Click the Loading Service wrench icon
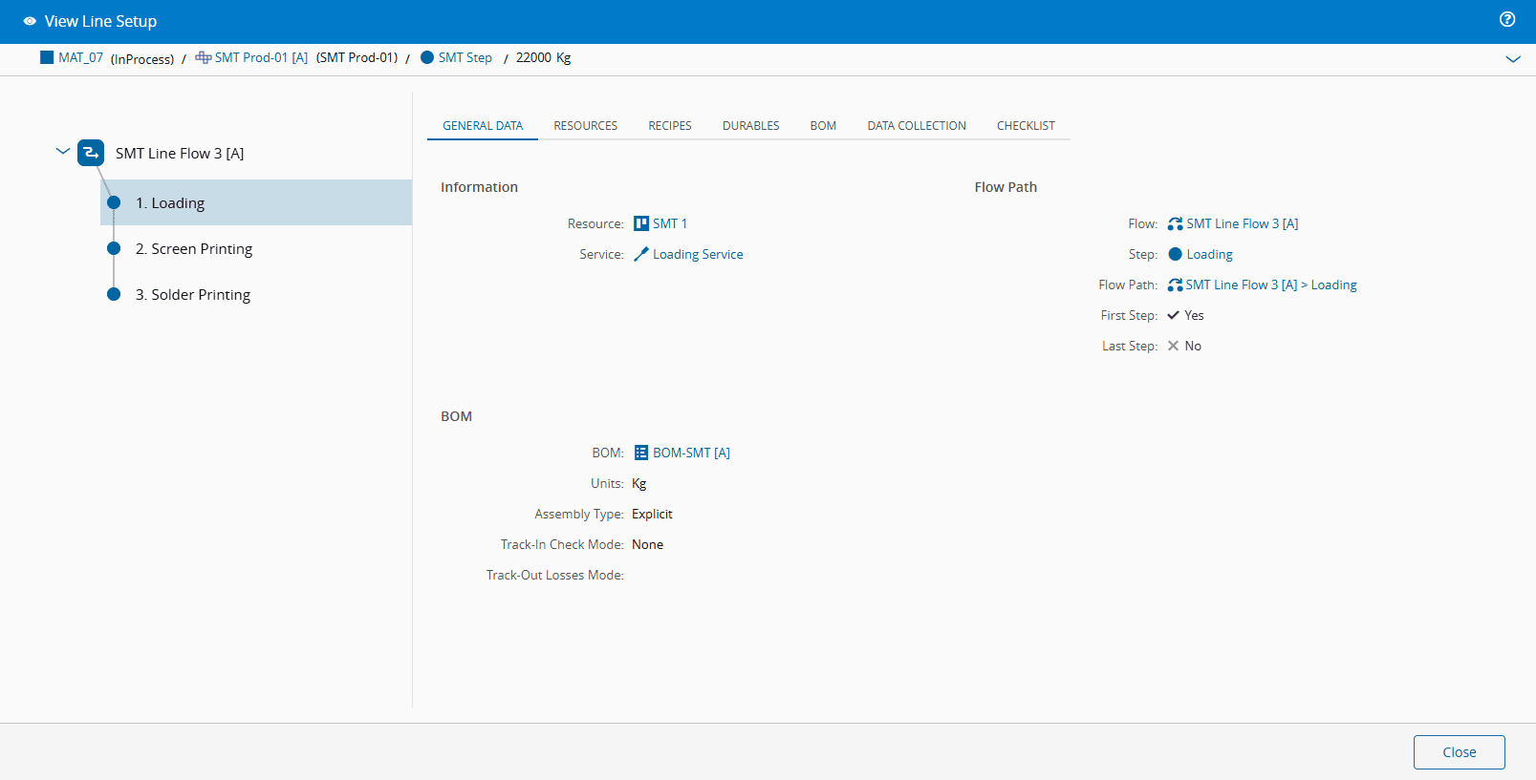Viewport: 1536px width, 780px height. click(x=641, y=254)
